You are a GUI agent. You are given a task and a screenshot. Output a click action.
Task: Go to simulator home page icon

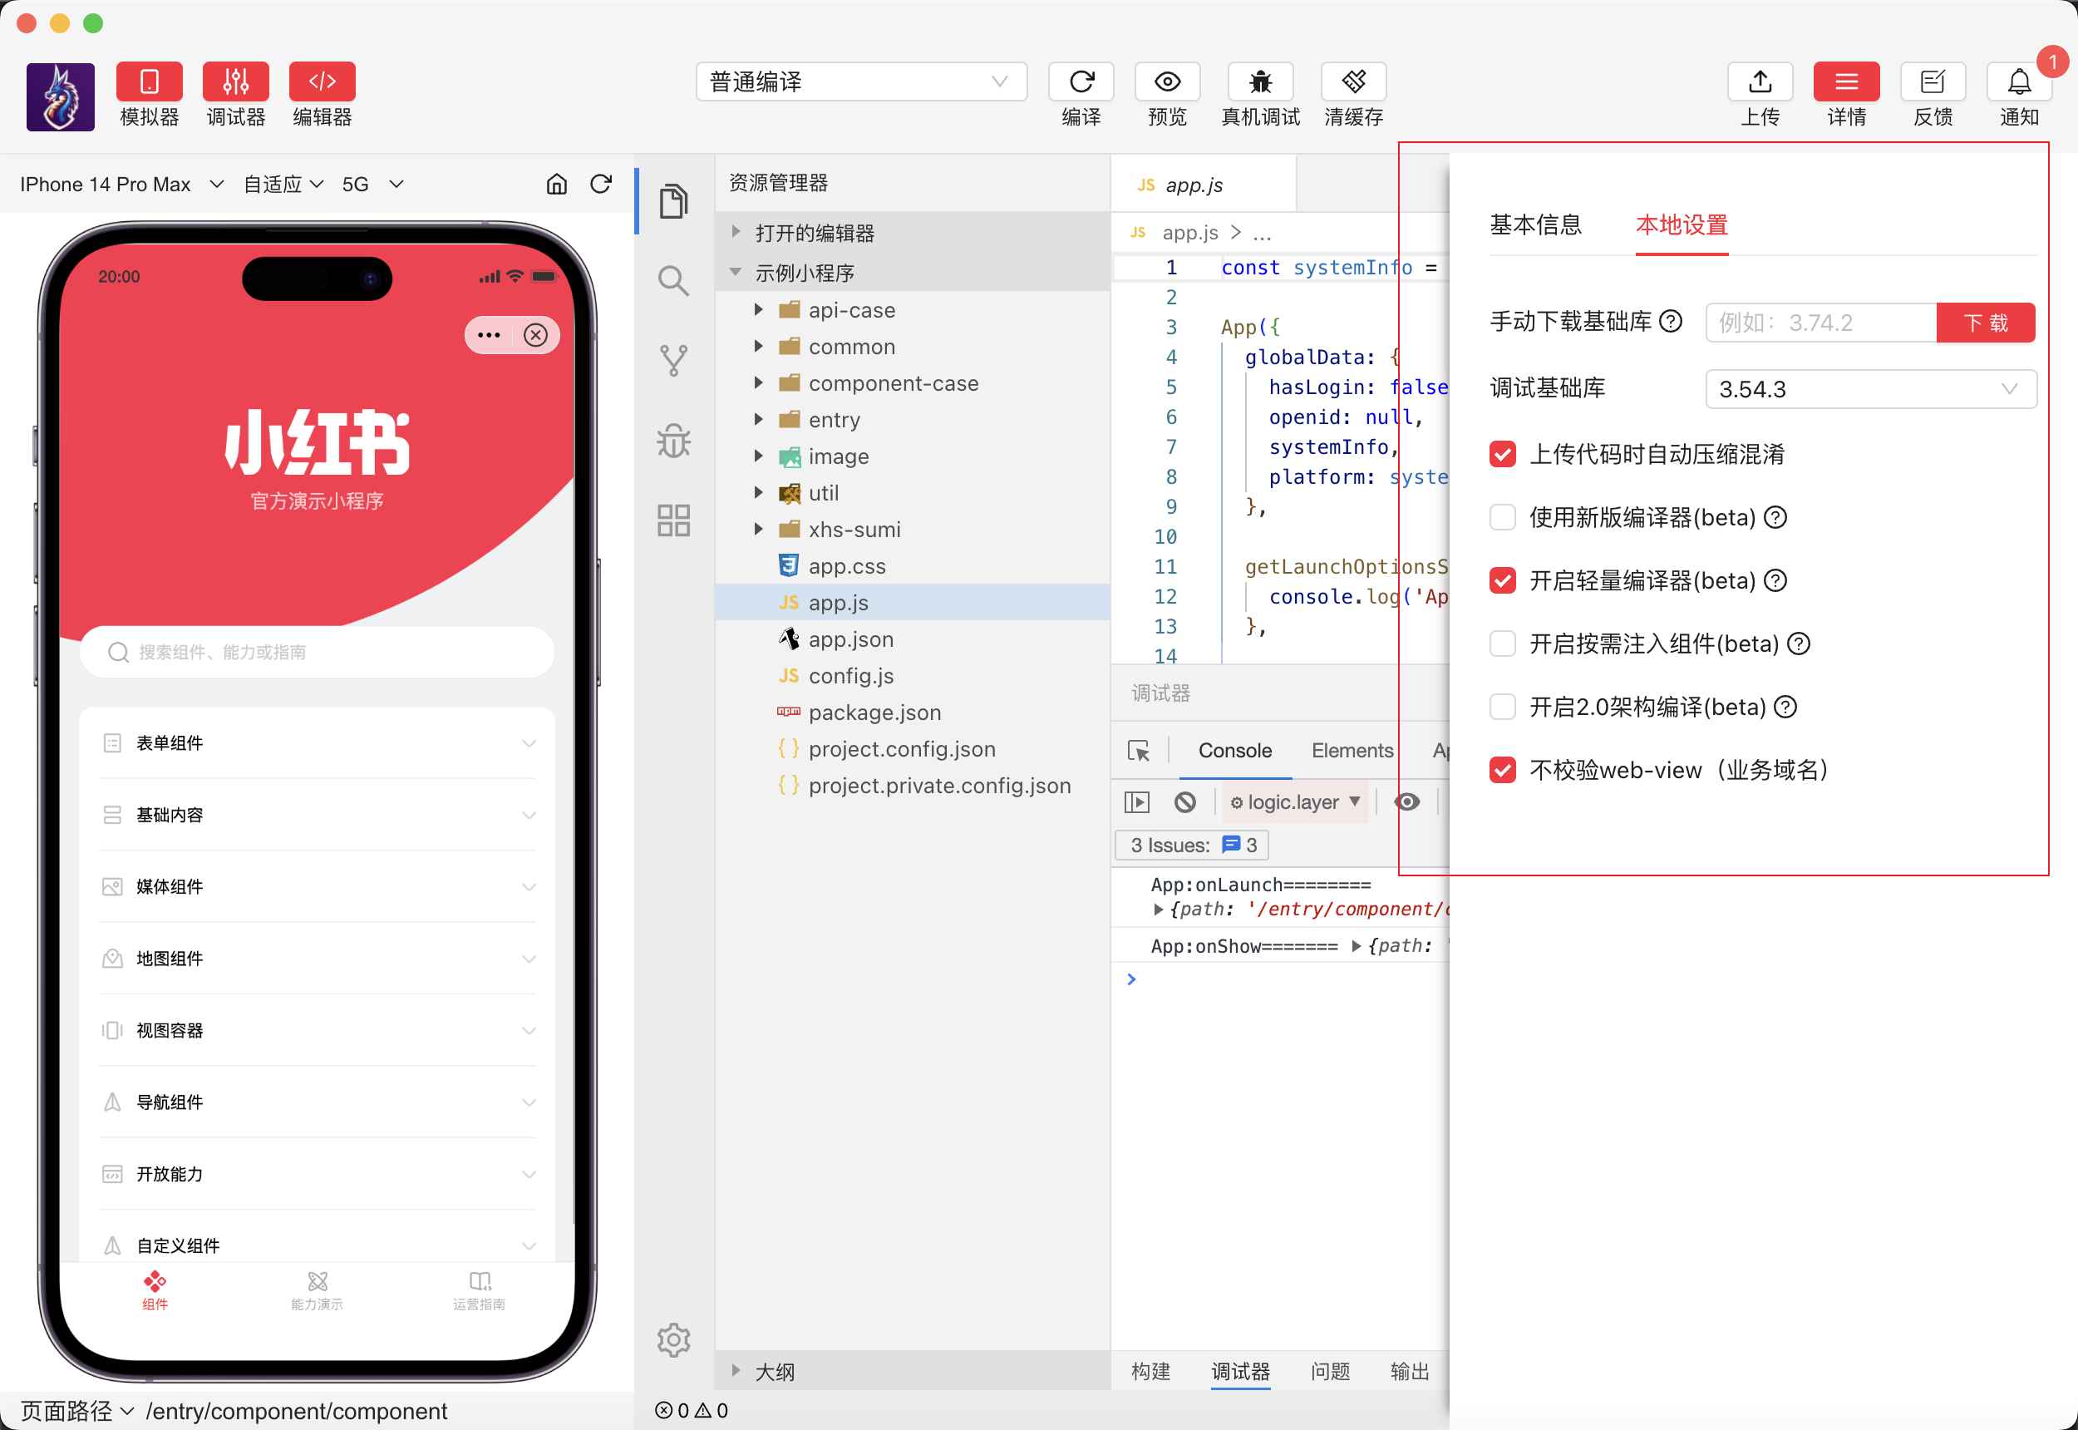(556, 184)
